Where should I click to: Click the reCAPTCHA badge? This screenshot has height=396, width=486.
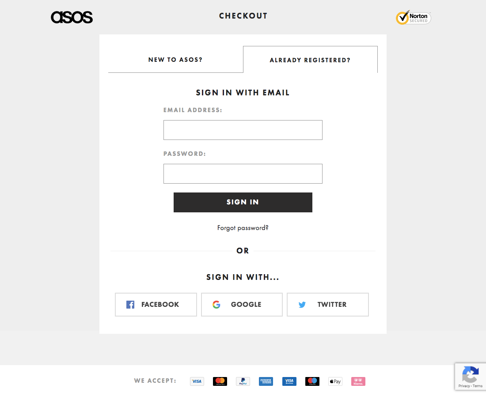(x=471, y=376)
